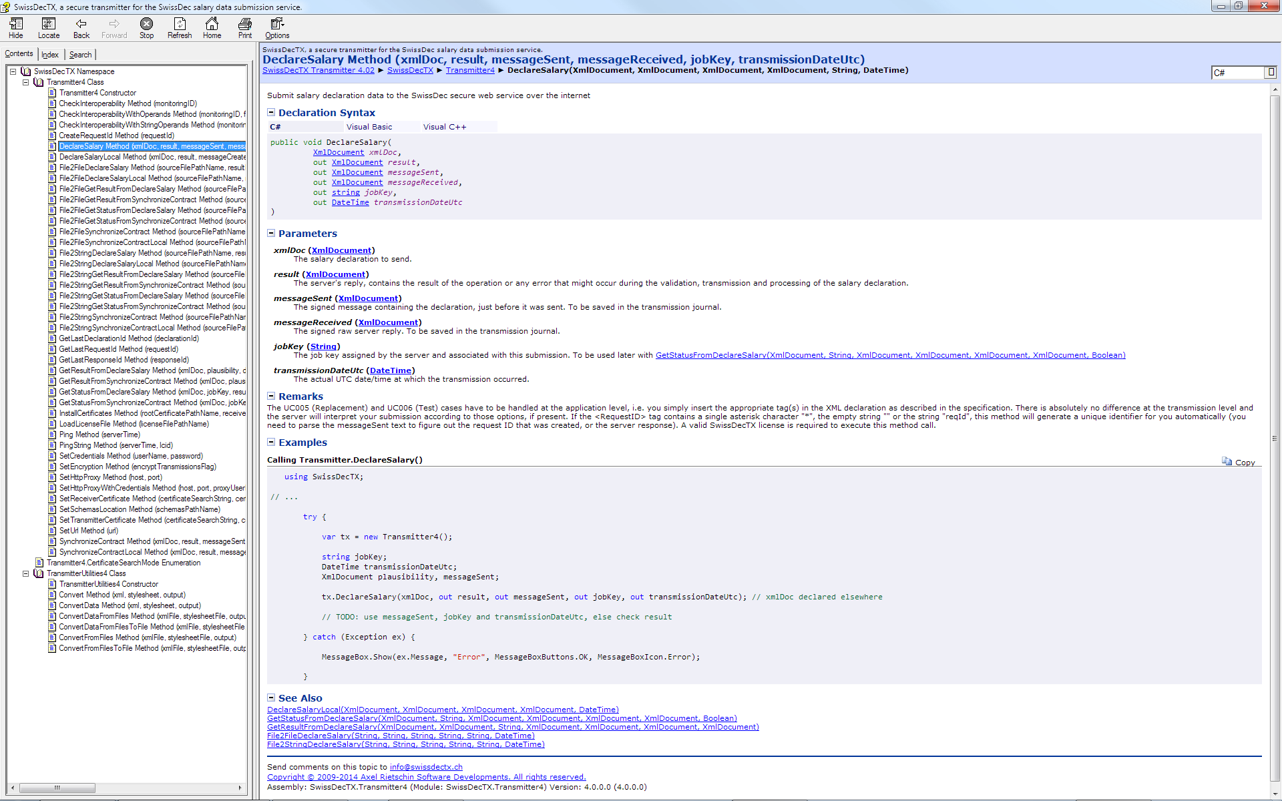Switch to the Index tab
Viewport: 1282px width, 801px height.
point(50,55)
